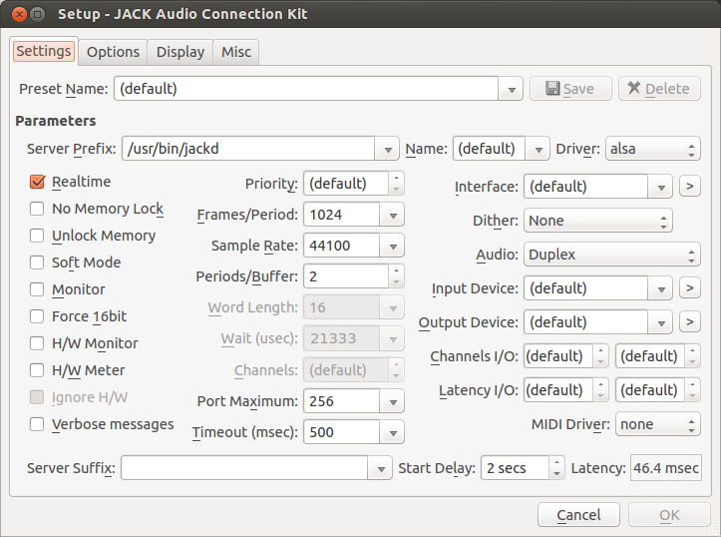
Task: Expand the Output Device dropdown
Action: coord(661,322)
